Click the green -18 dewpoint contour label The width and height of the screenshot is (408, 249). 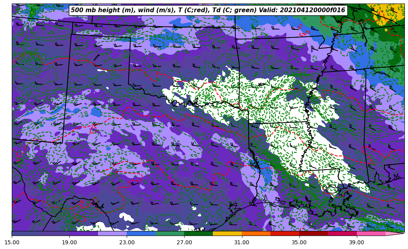(83, 114)
